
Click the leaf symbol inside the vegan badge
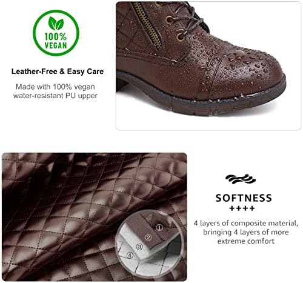point(56,24)
